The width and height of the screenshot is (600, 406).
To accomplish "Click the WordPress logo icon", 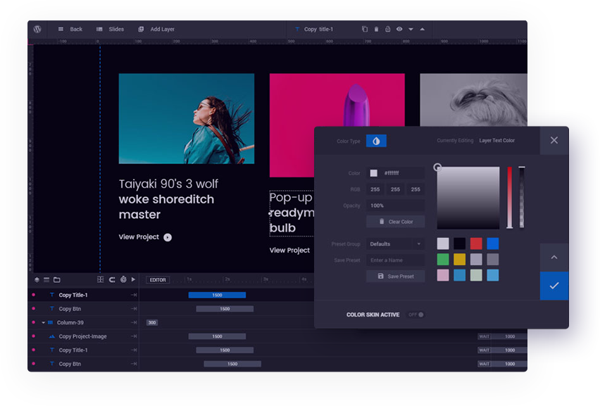I will (x=37, y=29).
